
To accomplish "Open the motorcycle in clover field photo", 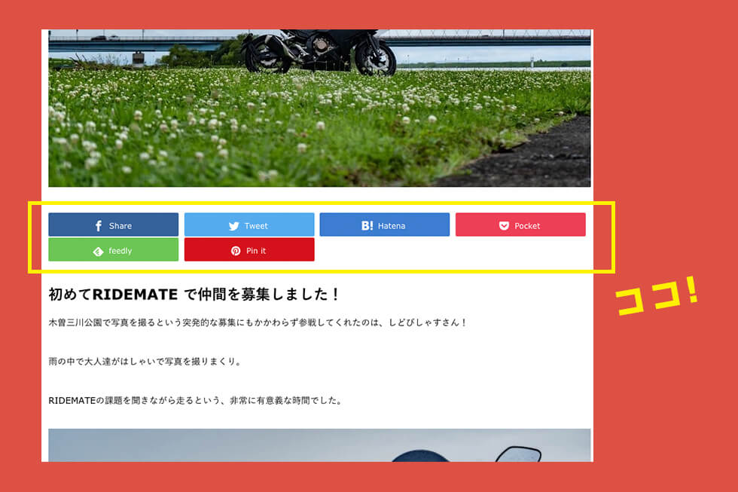I will (x=319, y=108).
